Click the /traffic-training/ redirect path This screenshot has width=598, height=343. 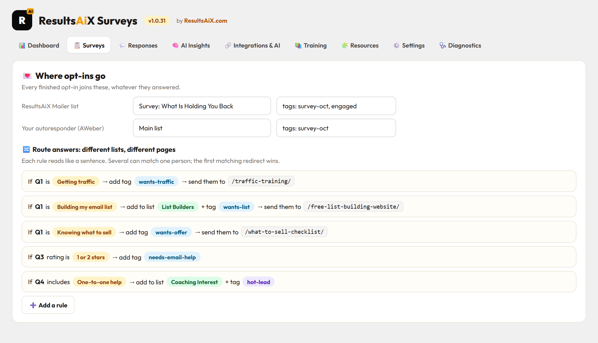(x=261, y=181)
